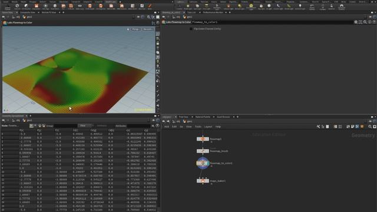Select the Spot Light shelf tool
Screen dimensions: 377x212
point(197,6)
